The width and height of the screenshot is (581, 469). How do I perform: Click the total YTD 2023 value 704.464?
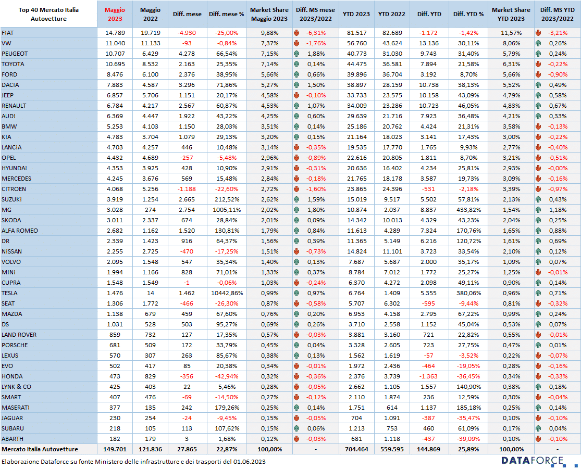coord(356,449)
